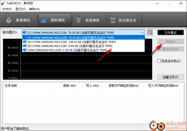The height and width of the screenshot is (131, 187).
Task: Switch to the 数据擦除 tab
Action: pos(90,20)
